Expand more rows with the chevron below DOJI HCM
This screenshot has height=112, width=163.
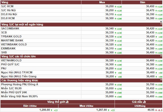pyautogui.click(x=161, y=22)
